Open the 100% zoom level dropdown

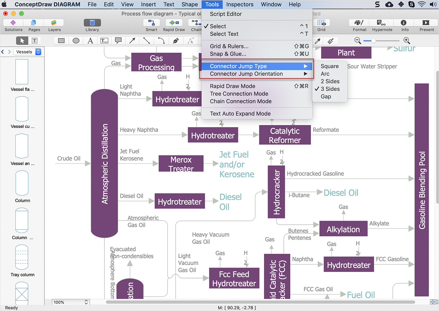(71, 302)
